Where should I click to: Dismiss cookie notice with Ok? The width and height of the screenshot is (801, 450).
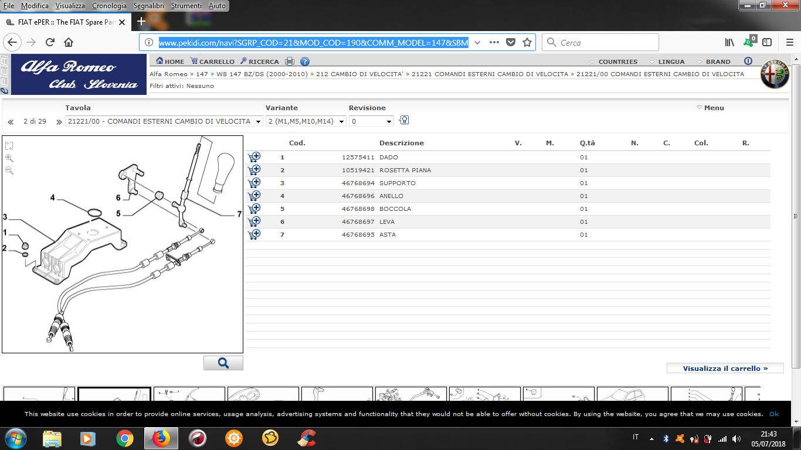pyautogui.click(x=773, y=414)
